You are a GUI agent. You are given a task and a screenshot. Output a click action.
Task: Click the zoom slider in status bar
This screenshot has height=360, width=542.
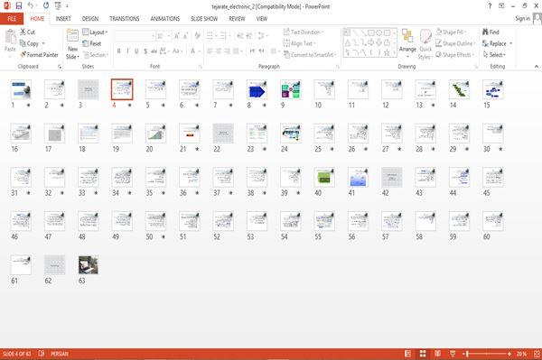(x=486, y=354)
